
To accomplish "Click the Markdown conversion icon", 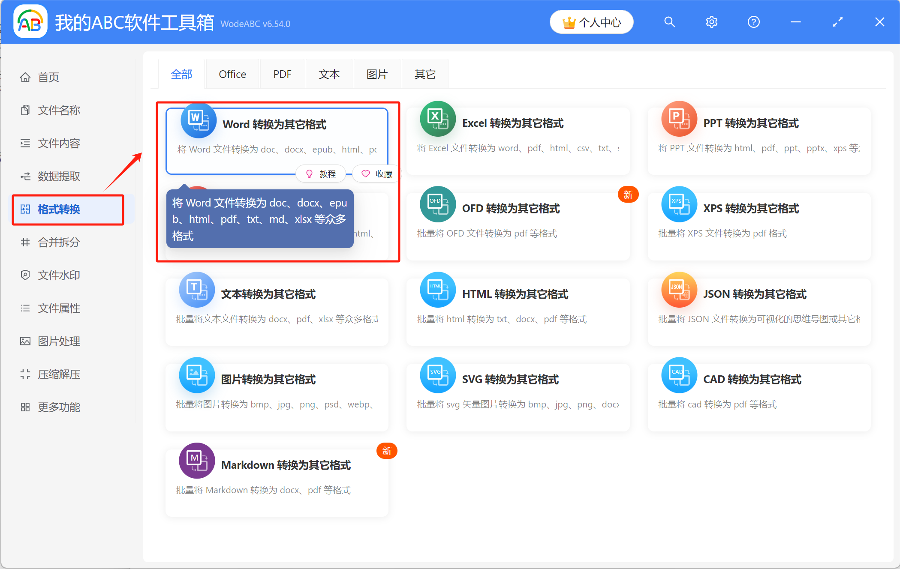I will tap(197, 461).
